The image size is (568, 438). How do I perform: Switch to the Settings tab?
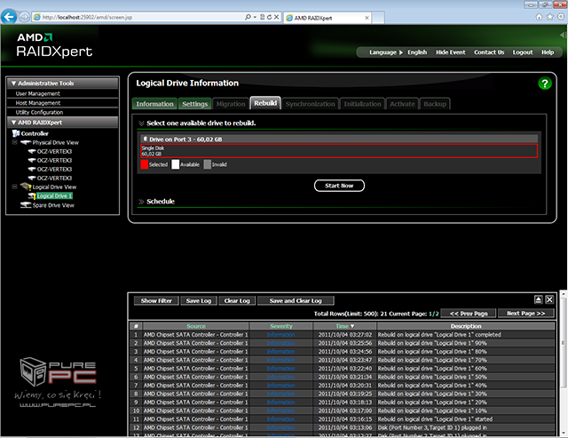coord(194,104)
